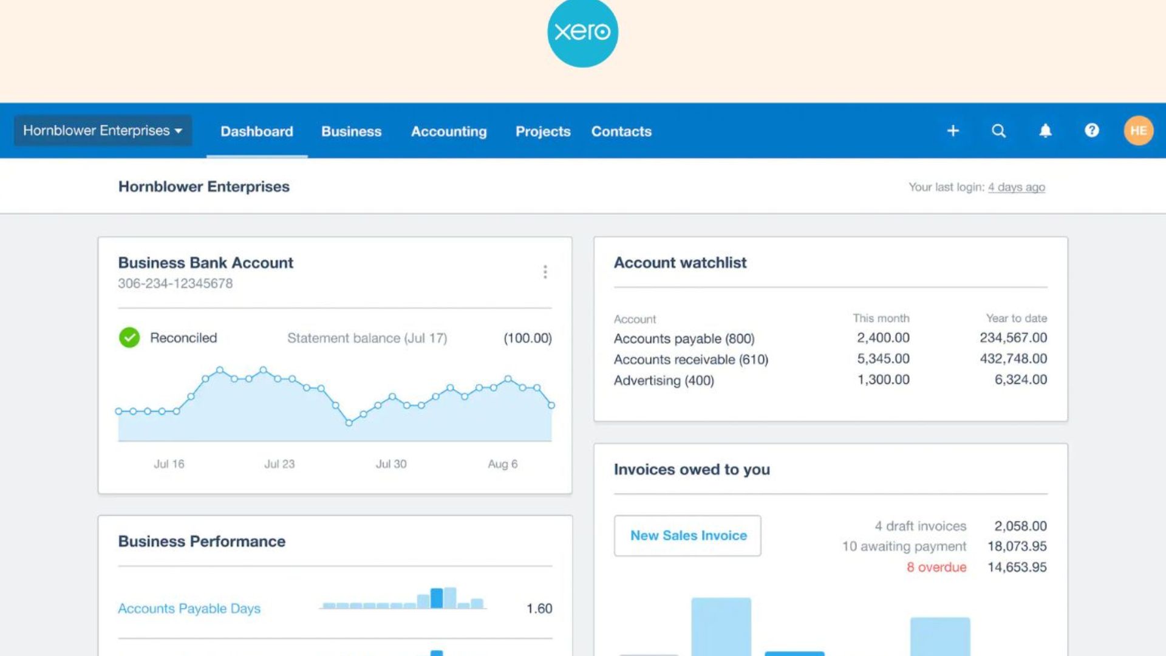Select the Accounts payable (800) row
Image resolution: width=1166 pixels, height=656 pixels.
(830, 338)
